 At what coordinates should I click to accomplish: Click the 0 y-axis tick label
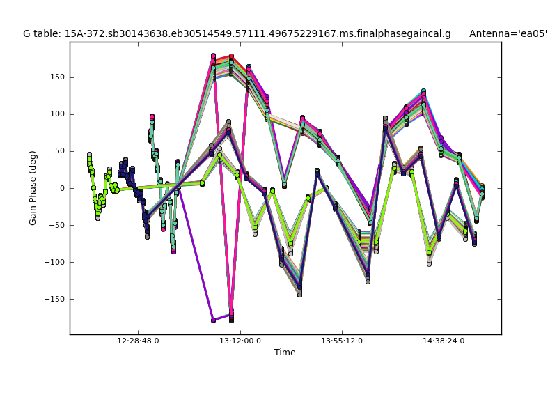[x=62, y=188]
